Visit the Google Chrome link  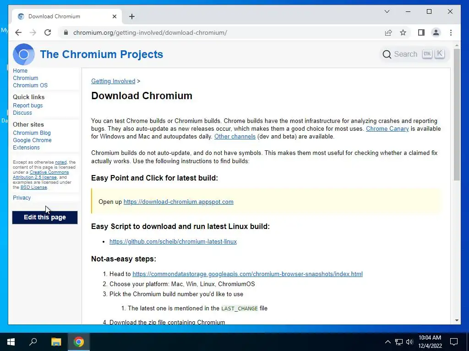[x=32, y=140]
